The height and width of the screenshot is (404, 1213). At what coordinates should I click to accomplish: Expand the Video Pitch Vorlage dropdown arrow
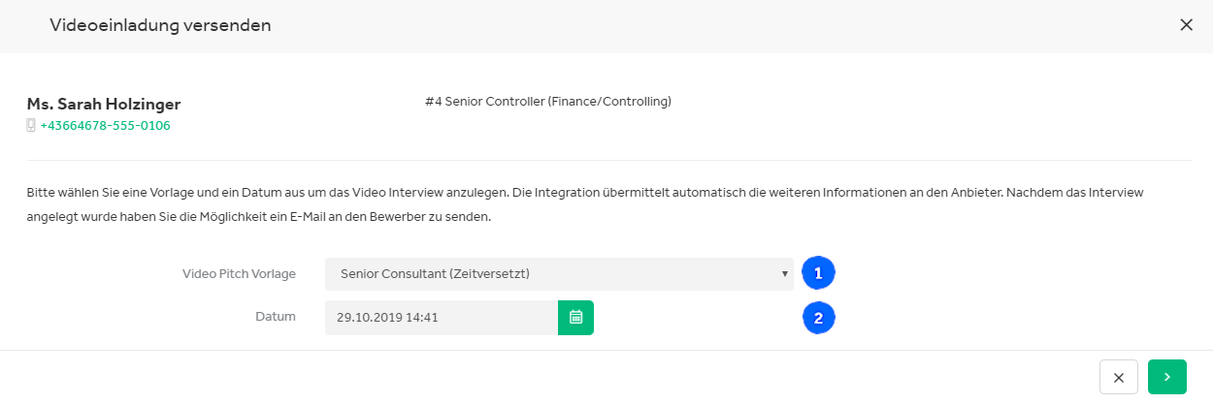point(784,274)
